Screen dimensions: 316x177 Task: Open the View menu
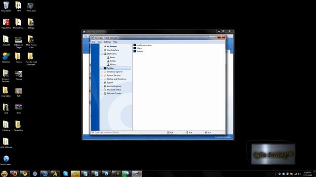point(100,42)
